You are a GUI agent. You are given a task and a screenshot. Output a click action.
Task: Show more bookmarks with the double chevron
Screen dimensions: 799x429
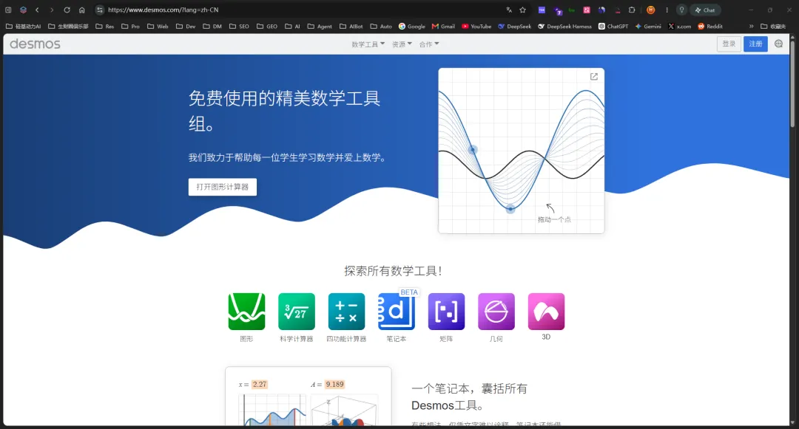click(751, 26)
